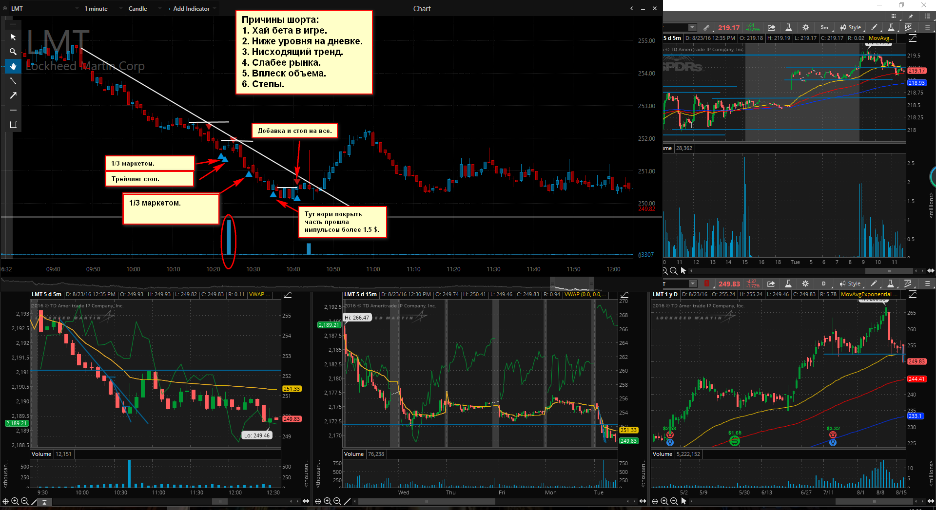The width and height of the screenshot is (936, 510).
Task: Click Volume 76,238 label in LMT 15m chart
Action: click(364, 454)
